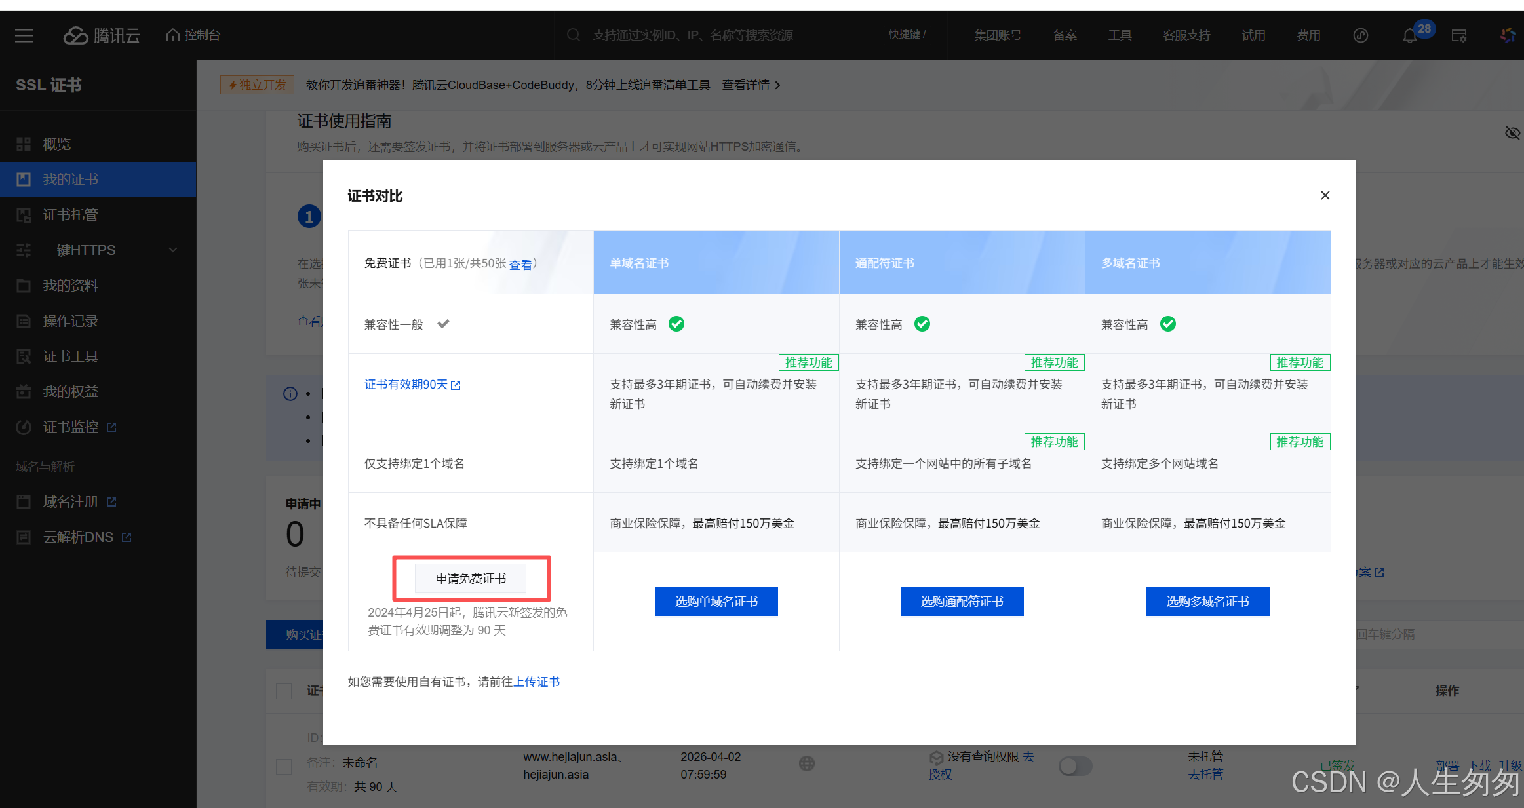Toggle the auto-renew switch in certificate row
This screenshot has width=1524, height=808.
pyautogui.click(x=1075, y=765)
